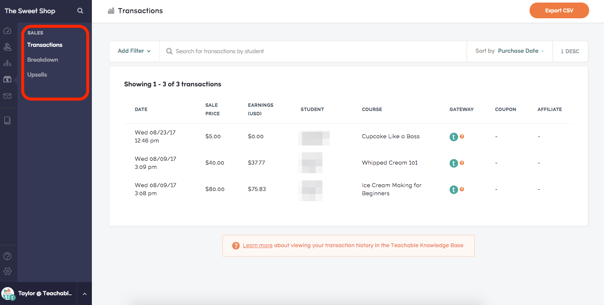Open the Site hierarchy icon in sidebar
The width and height of the screenshot is (604, 305).
click(x=7, y=63)
